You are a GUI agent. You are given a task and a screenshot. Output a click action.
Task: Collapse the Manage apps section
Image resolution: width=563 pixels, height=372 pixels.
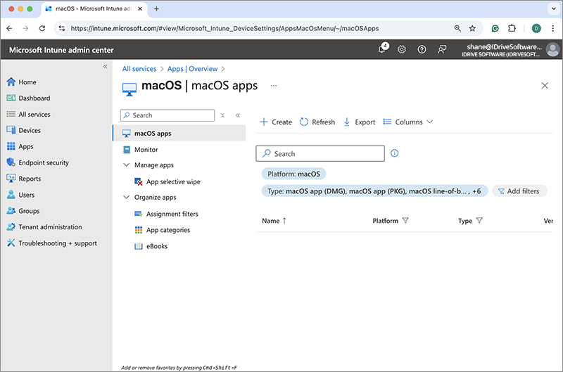[127, 165]
